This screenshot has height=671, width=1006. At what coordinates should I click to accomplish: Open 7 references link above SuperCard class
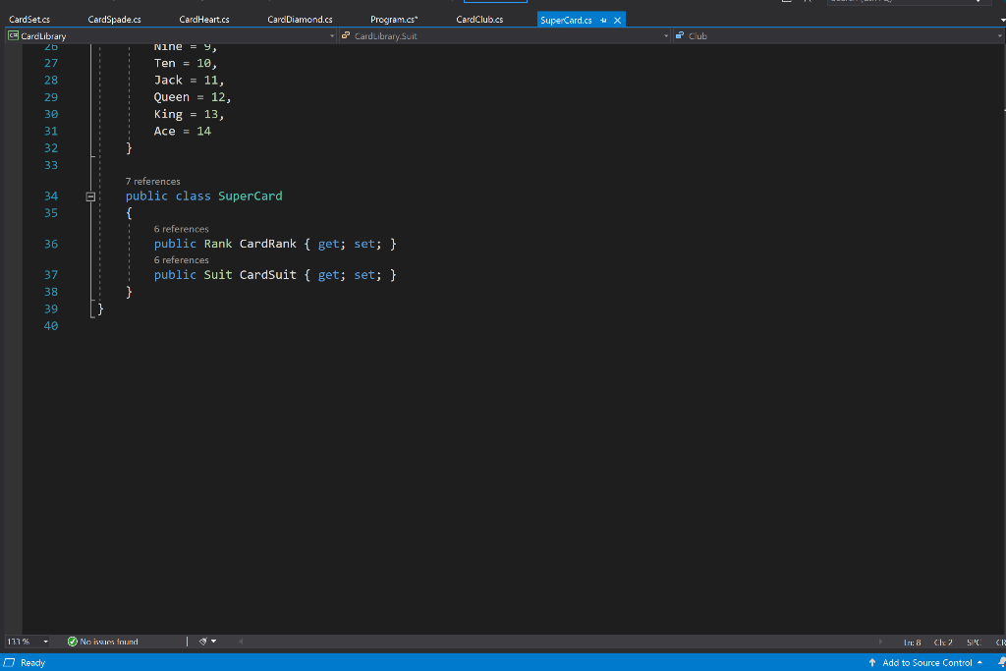[x=152, y=182]
